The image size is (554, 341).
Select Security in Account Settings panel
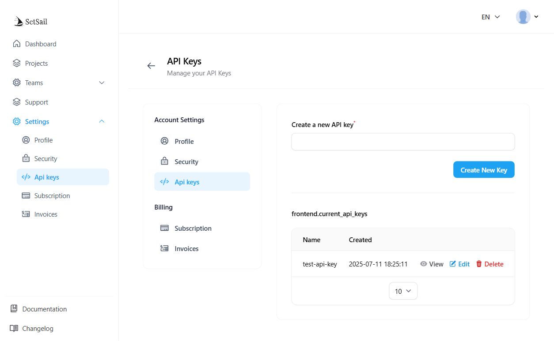coord(186,162)
